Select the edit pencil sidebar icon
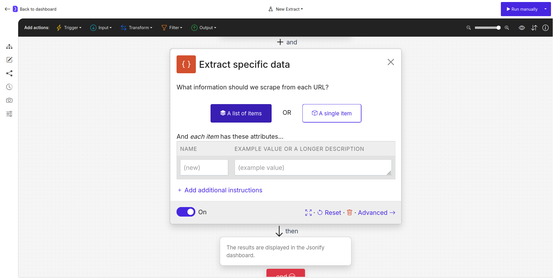Screen dimensions: 553x278 (9, 60)
